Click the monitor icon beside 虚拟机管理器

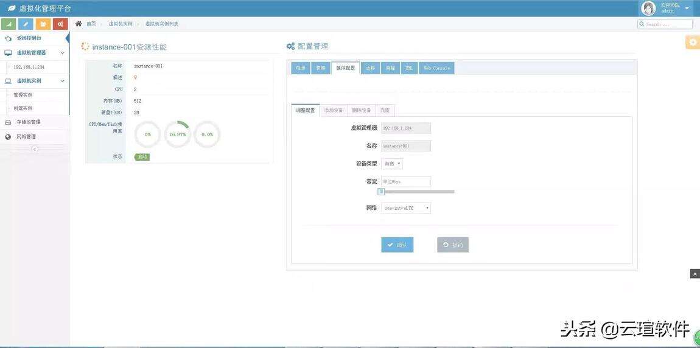click(x=8, y=53)
